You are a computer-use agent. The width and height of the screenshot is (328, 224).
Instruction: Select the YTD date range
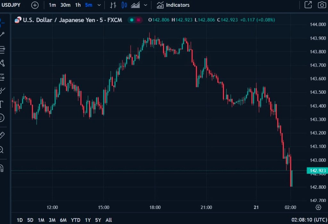76,220
